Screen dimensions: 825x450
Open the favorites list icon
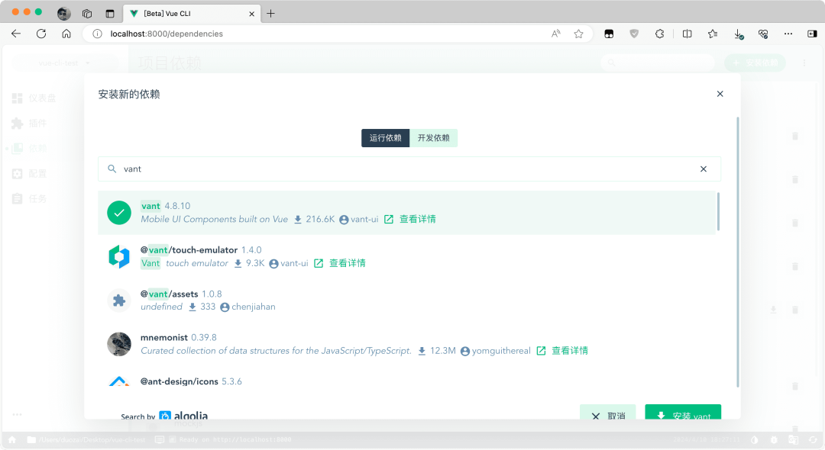point(713,34)
